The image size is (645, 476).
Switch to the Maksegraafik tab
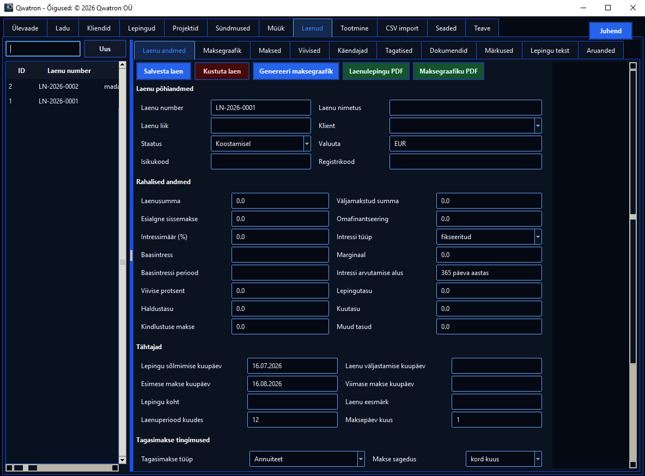pos(222,51)
